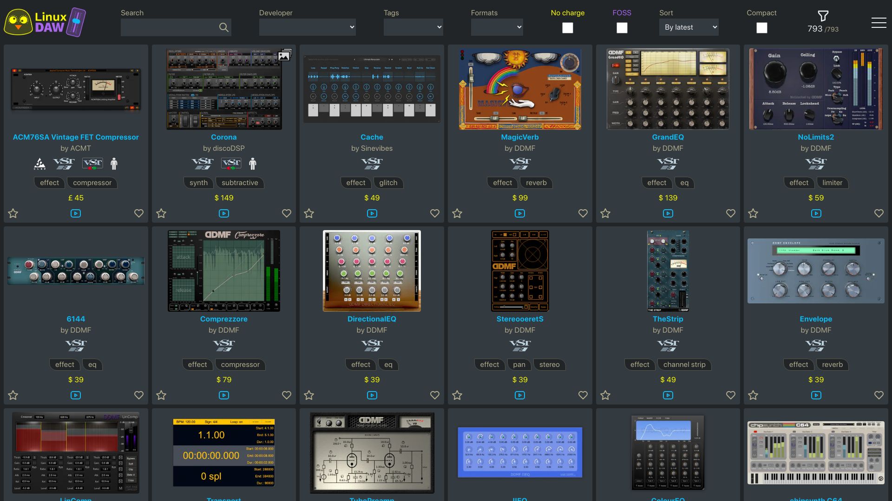Open the Formats dropdown
The image size is (892, 501).
click(497, 27)
